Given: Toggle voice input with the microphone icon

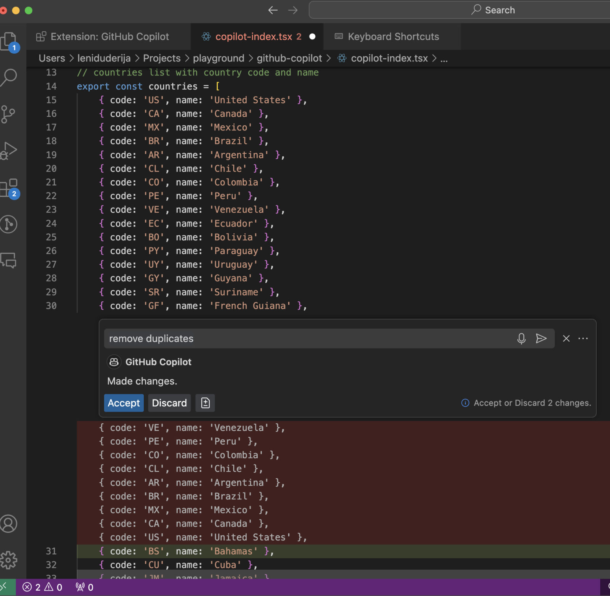Looking at the screenshot, I should pos(521,338).
